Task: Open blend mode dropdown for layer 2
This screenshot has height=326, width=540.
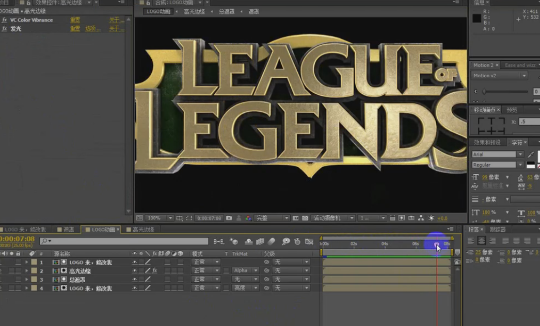Action: point(205,271)
